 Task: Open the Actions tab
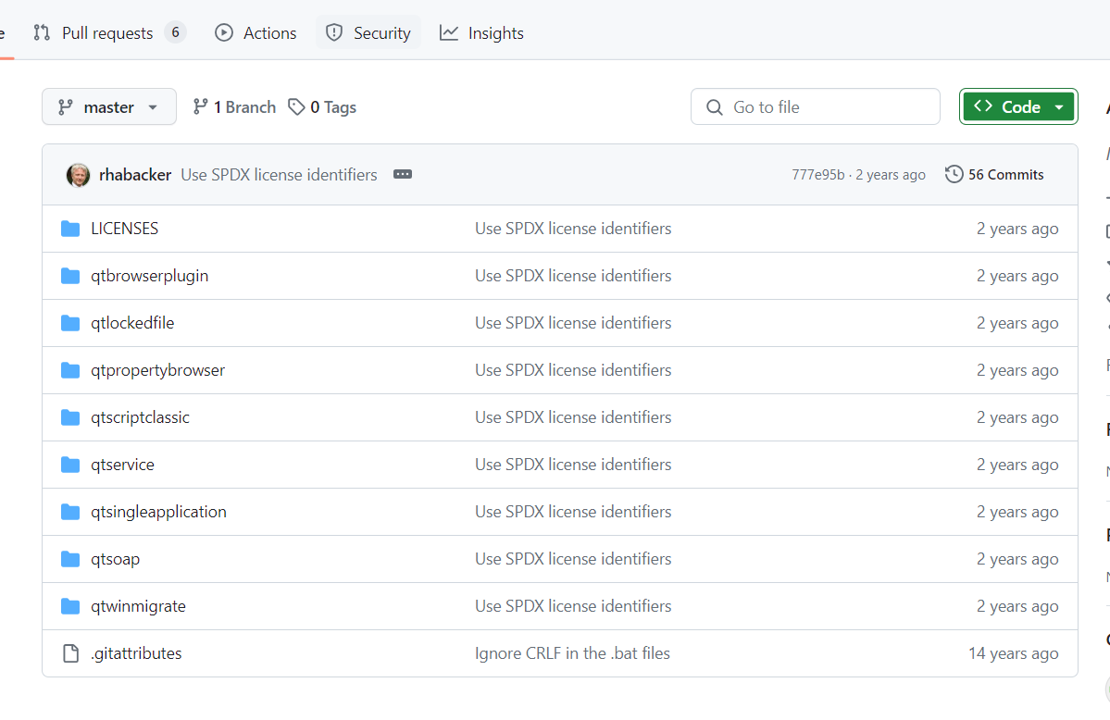(x=256, y=33)
